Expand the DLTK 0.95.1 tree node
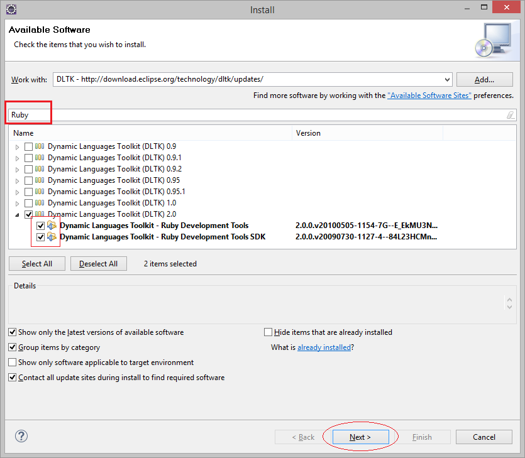Viewport: 525px width, 458px height. coord(18,192)
